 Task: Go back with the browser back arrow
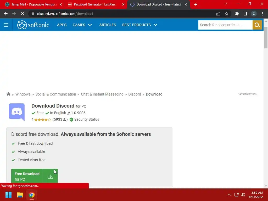pos(6,14)
